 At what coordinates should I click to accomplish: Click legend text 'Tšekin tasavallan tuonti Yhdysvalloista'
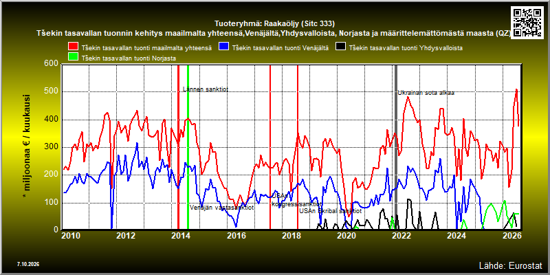[x=406, y=48]
